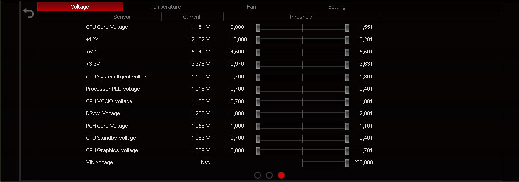Click +12V upper threshold slider handle

click(x=347, y=40)
